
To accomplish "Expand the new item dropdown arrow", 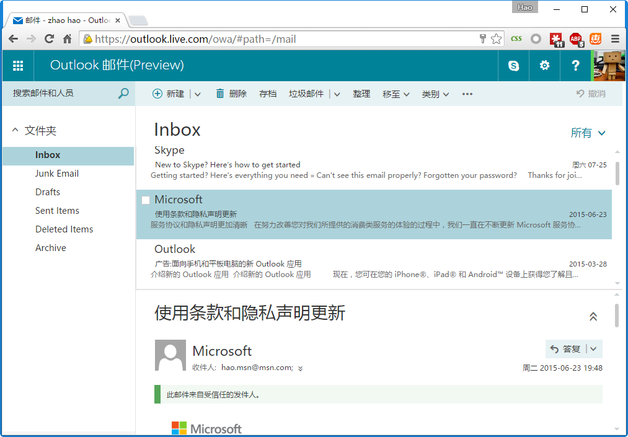I will pyautogui.click(x=198, y=94).
